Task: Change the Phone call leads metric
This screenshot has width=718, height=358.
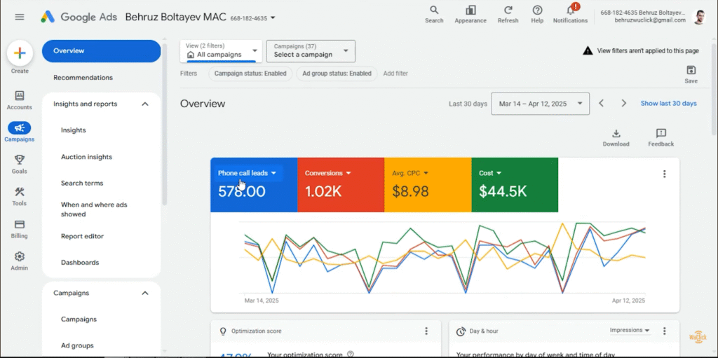Action: (248, 173)
